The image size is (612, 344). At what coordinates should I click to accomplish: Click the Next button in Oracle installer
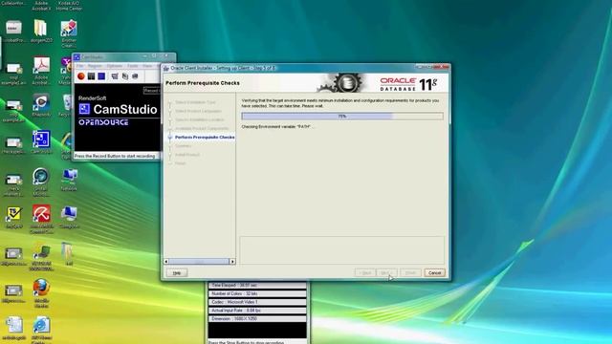(x=386, y=272)
